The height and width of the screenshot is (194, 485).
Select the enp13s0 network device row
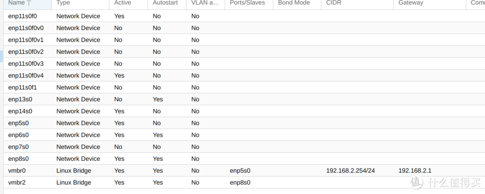tap(244, 99)
